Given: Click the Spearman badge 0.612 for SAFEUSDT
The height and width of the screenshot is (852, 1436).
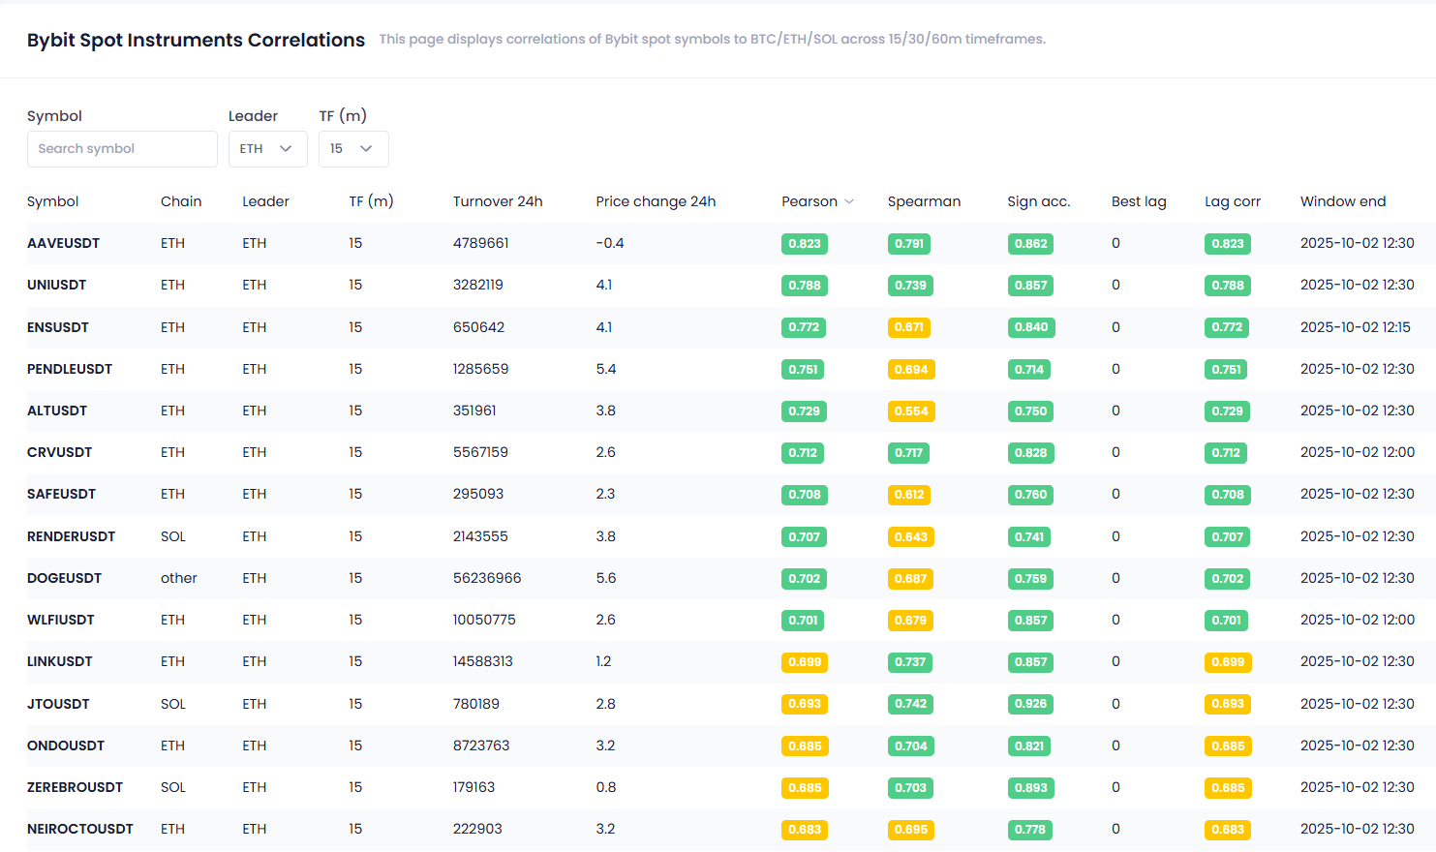Looking at the screenshot, I should [x=909, y=495].
